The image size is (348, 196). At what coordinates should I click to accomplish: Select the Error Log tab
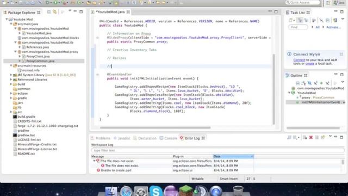[192, 138]
